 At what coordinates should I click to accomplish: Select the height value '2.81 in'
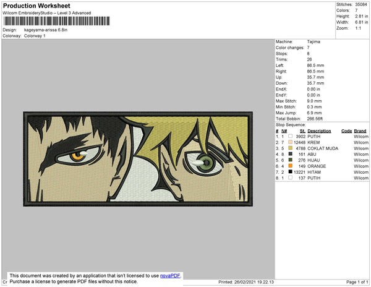point(361,16)
